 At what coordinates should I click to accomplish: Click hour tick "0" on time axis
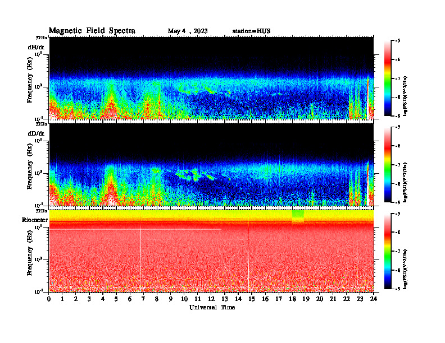coord(49,299)
